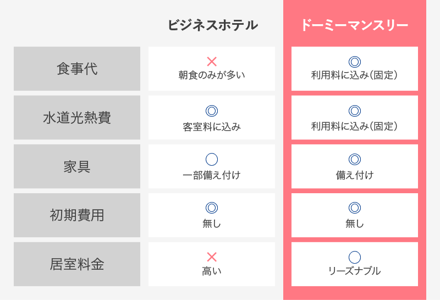Click the double circle in ドーミーマンスリー 食事代 cell
This screenshot has height=300, width=440.
click(354, 62)
